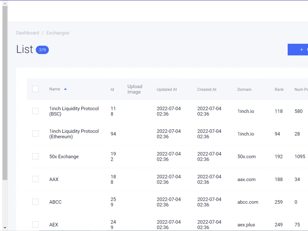Sort the table by Name column header
Screen dimensions: 308x231
point(55,89)
